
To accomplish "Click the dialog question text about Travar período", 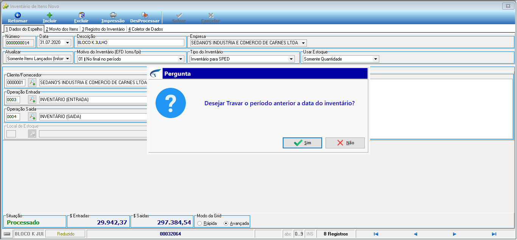I will tap(280, 103).
